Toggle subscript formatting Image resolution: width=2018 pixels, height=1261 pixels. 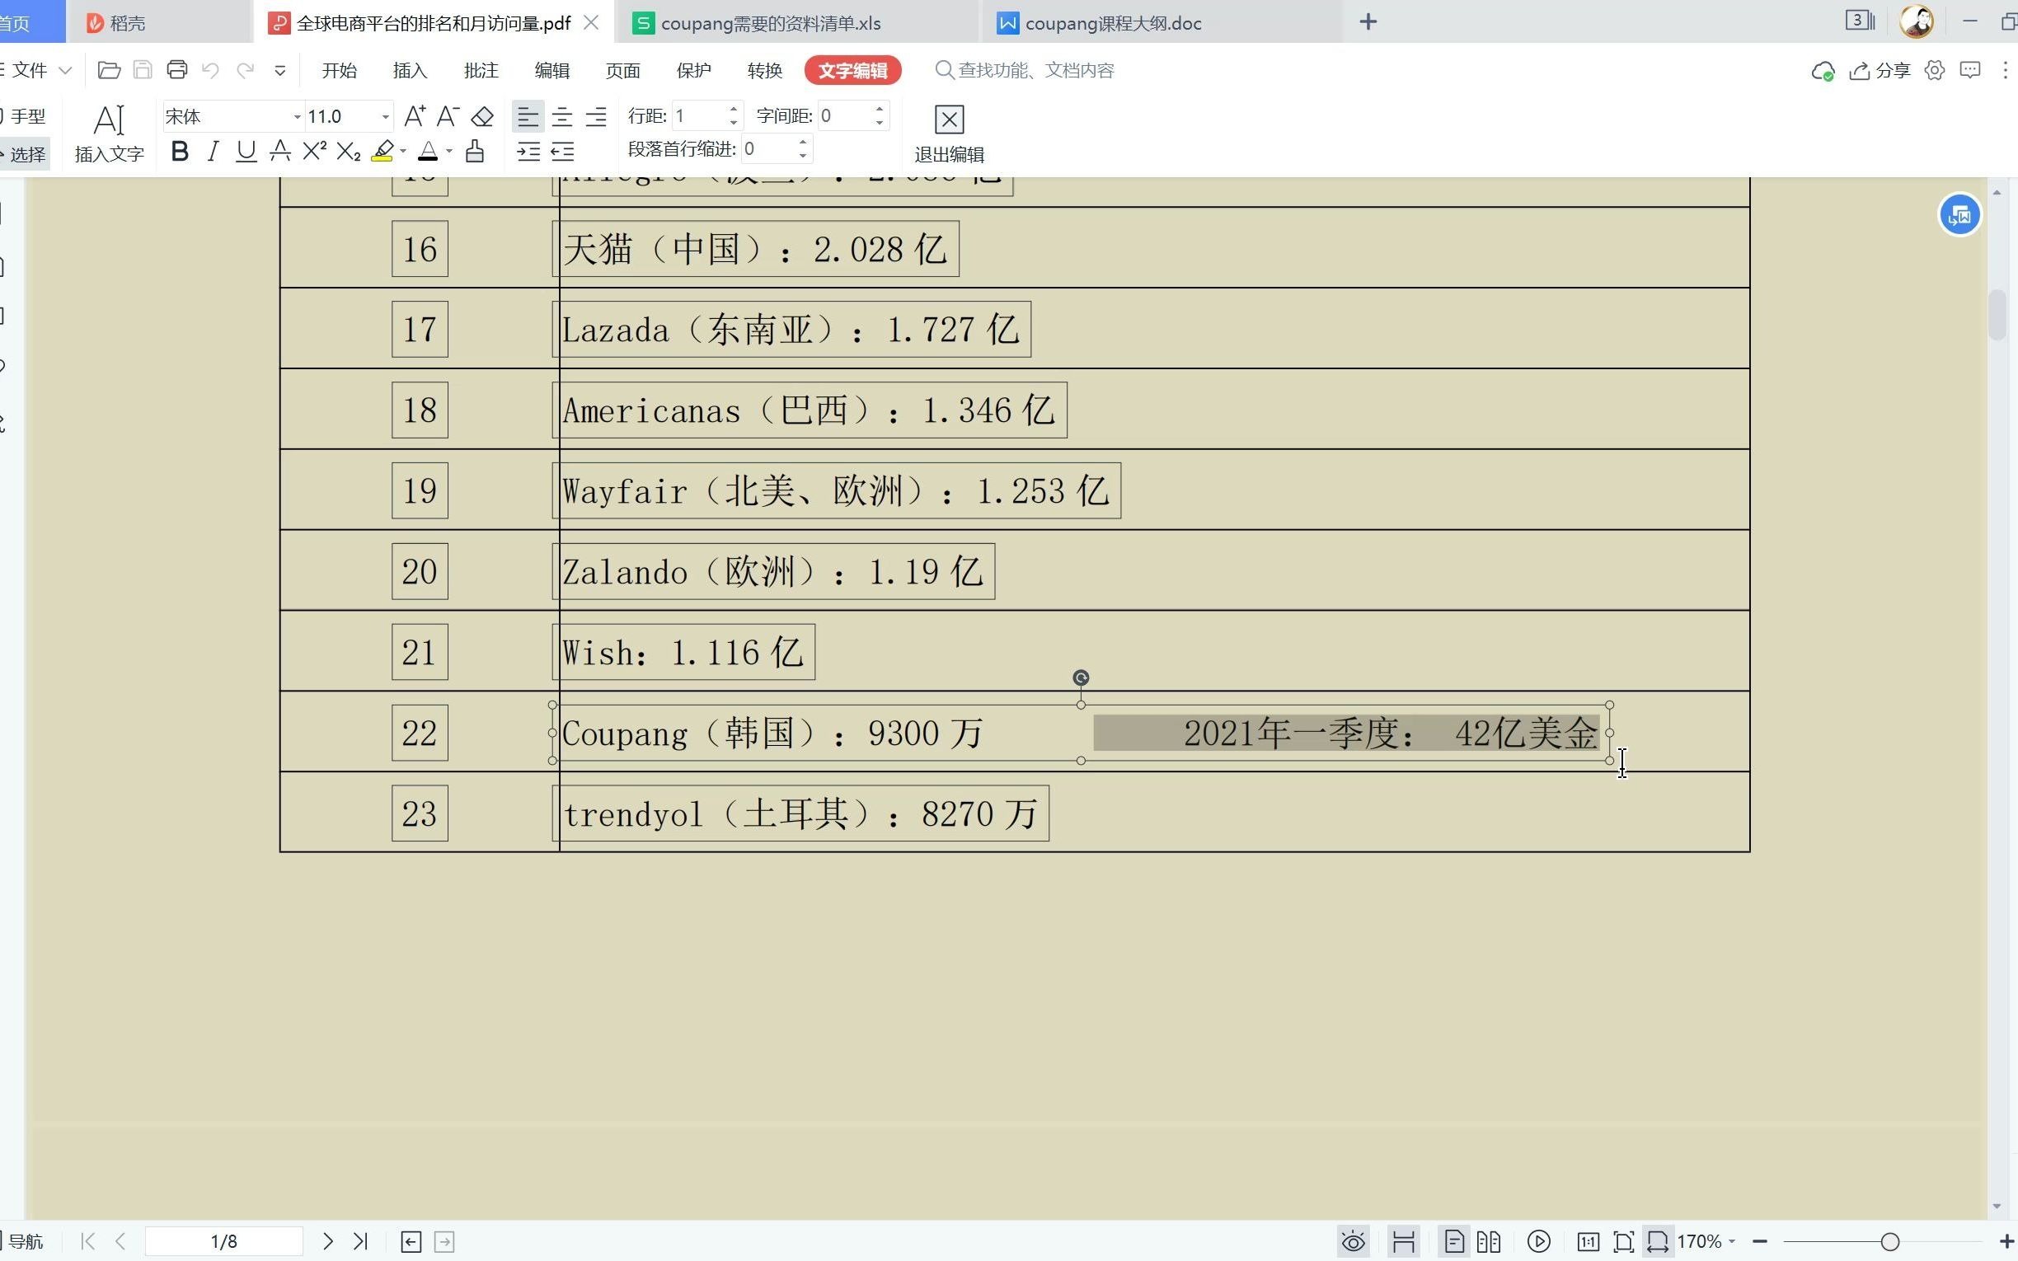[349, 151]
